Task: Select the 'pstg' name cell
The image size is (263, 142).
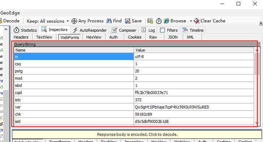Action: (x=74, y=71)
